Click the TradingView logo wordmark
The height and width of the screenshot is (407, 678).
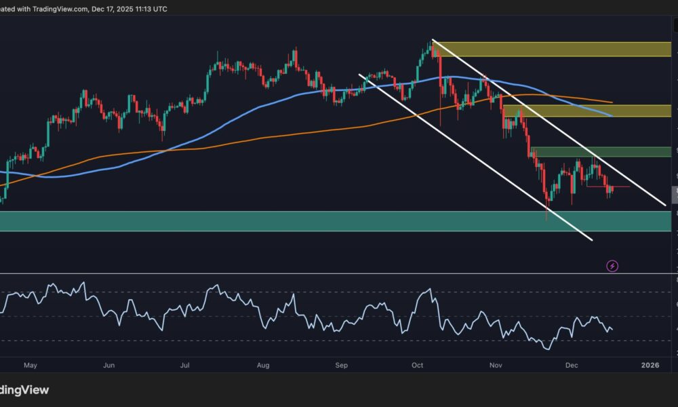pyautogui.click(x=25, y=390)
